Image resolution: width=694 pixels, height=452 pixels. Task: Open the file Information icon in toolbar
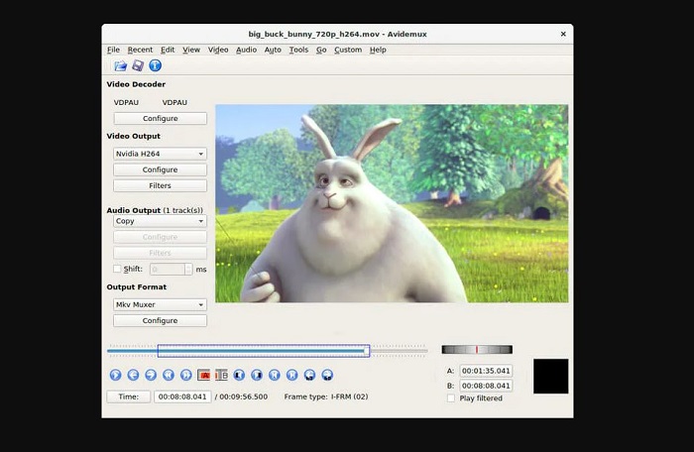155,65
